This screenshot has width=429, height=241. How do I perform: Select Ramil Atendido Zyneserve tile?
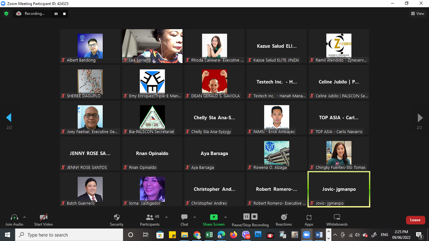pyautogui.click(x=339, y=46)
